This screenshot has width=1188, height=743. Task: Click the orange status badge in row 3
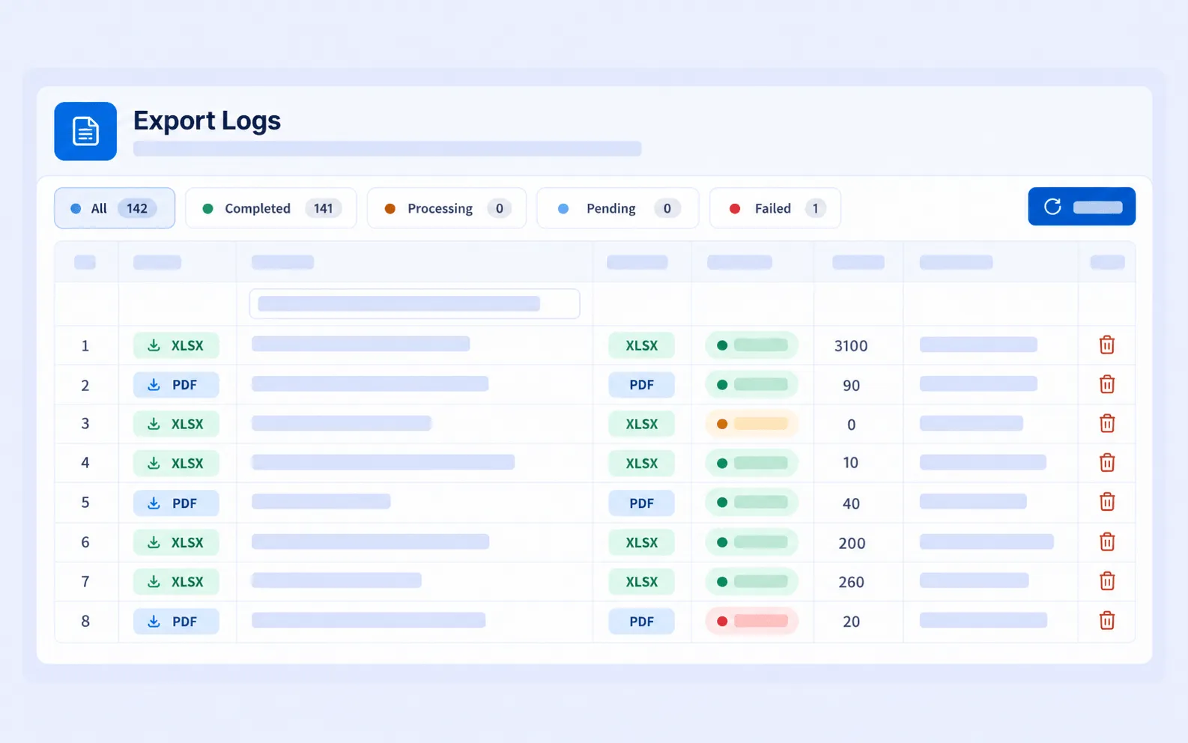click(751, 424)
